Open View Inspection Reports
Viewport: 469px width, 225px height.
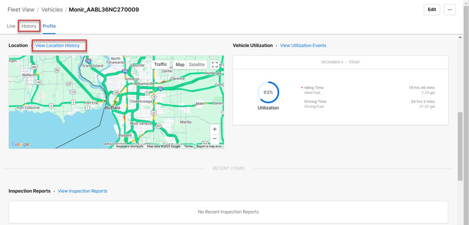click(x=82, y=191)
